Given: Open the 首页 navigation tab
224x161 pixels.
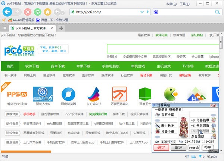Looking at the screenshot, I should [10, 66].
